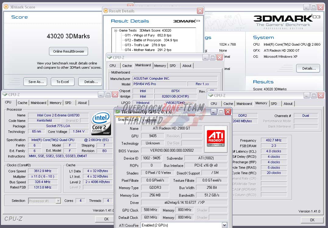Click the 3DMark Score title bar icon

pyautogui.click(x=6, y=7)
